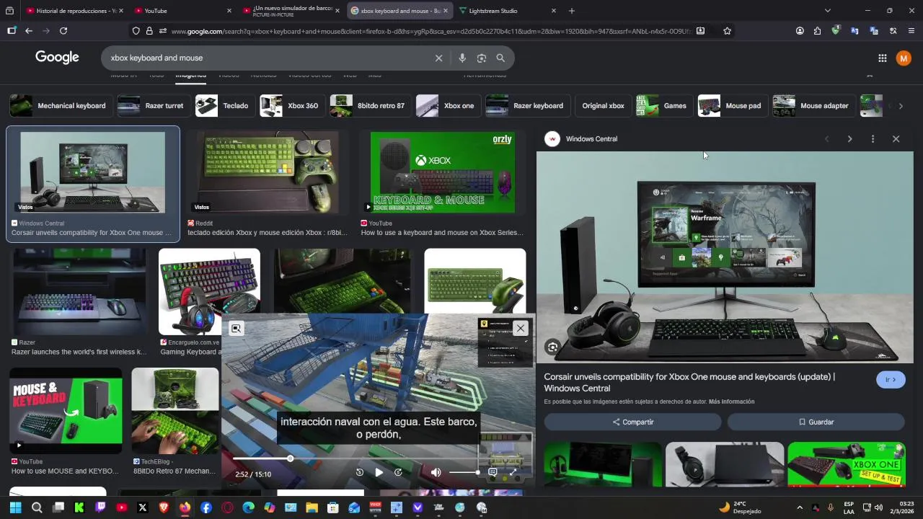Show hidden system tray icons

pyautogui.click(x=799, y=507)
